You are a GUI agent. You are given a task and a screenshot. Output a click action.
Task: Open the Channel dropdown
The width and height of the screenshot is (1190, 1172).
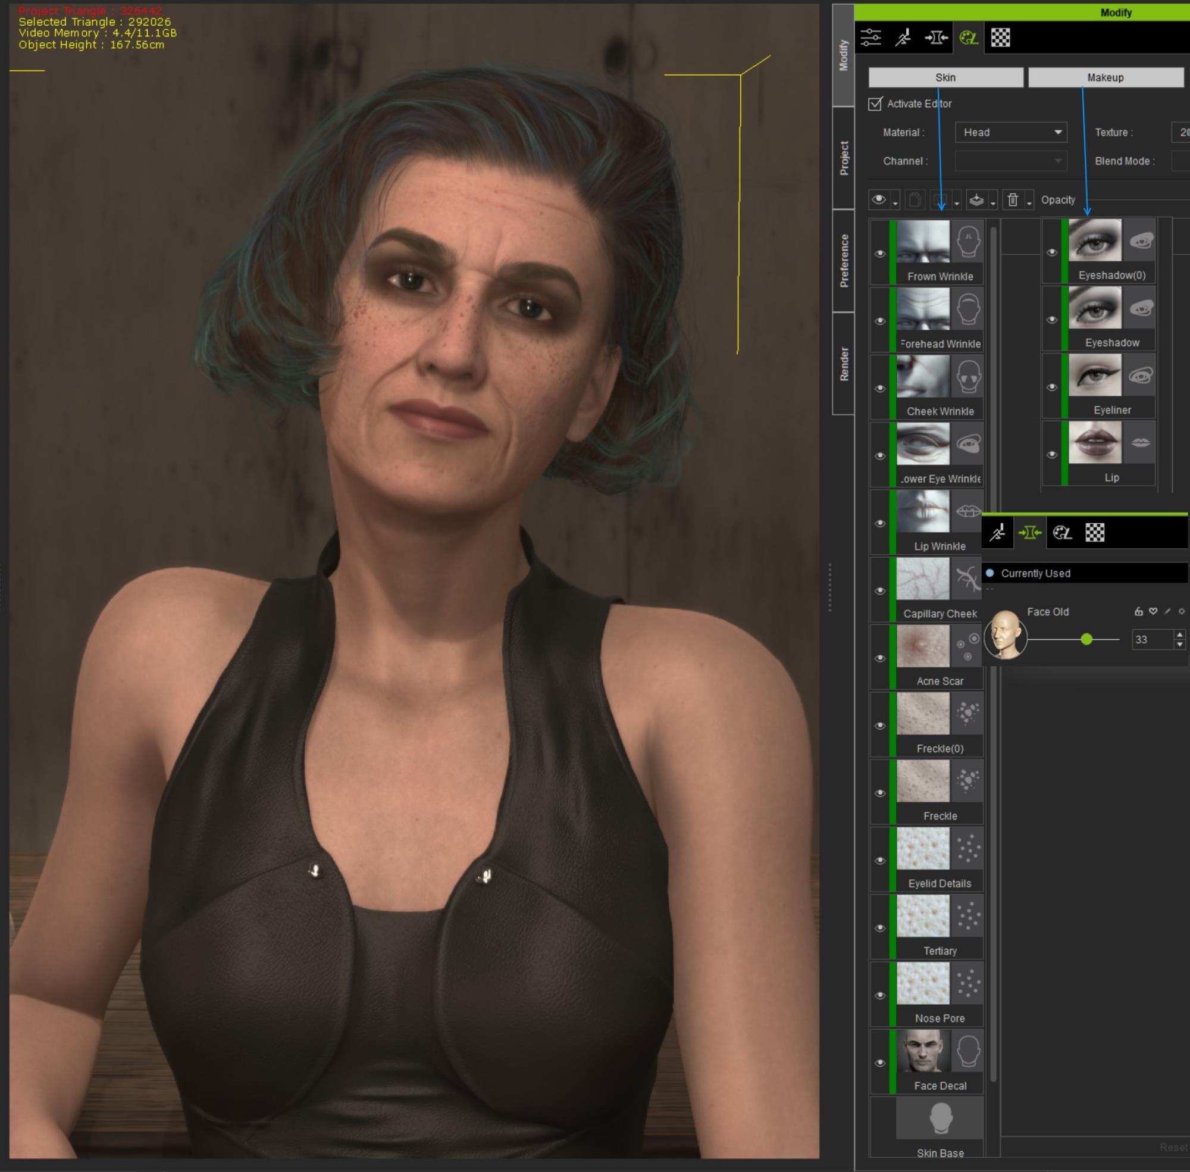point(1011,161)
